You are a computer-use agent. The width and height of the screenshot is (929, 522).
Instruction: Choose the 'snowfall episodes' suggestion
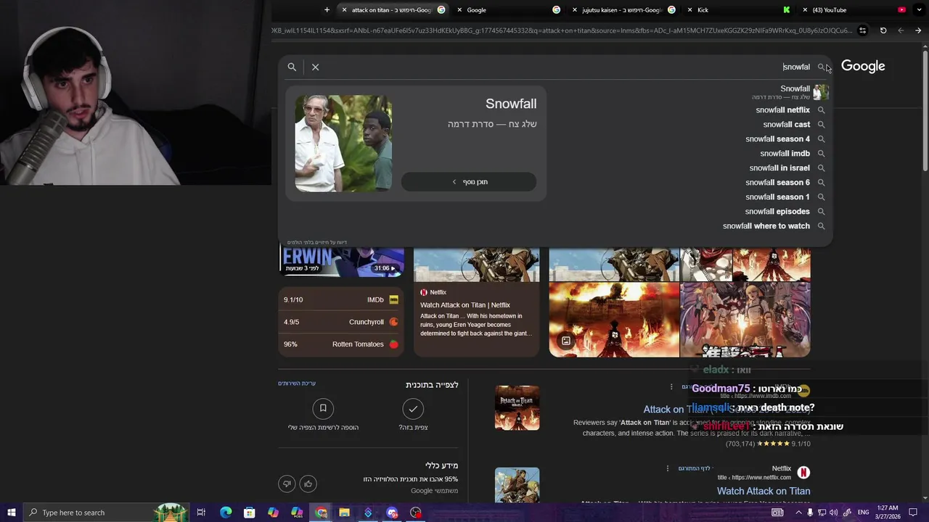(x=777, y=212)
